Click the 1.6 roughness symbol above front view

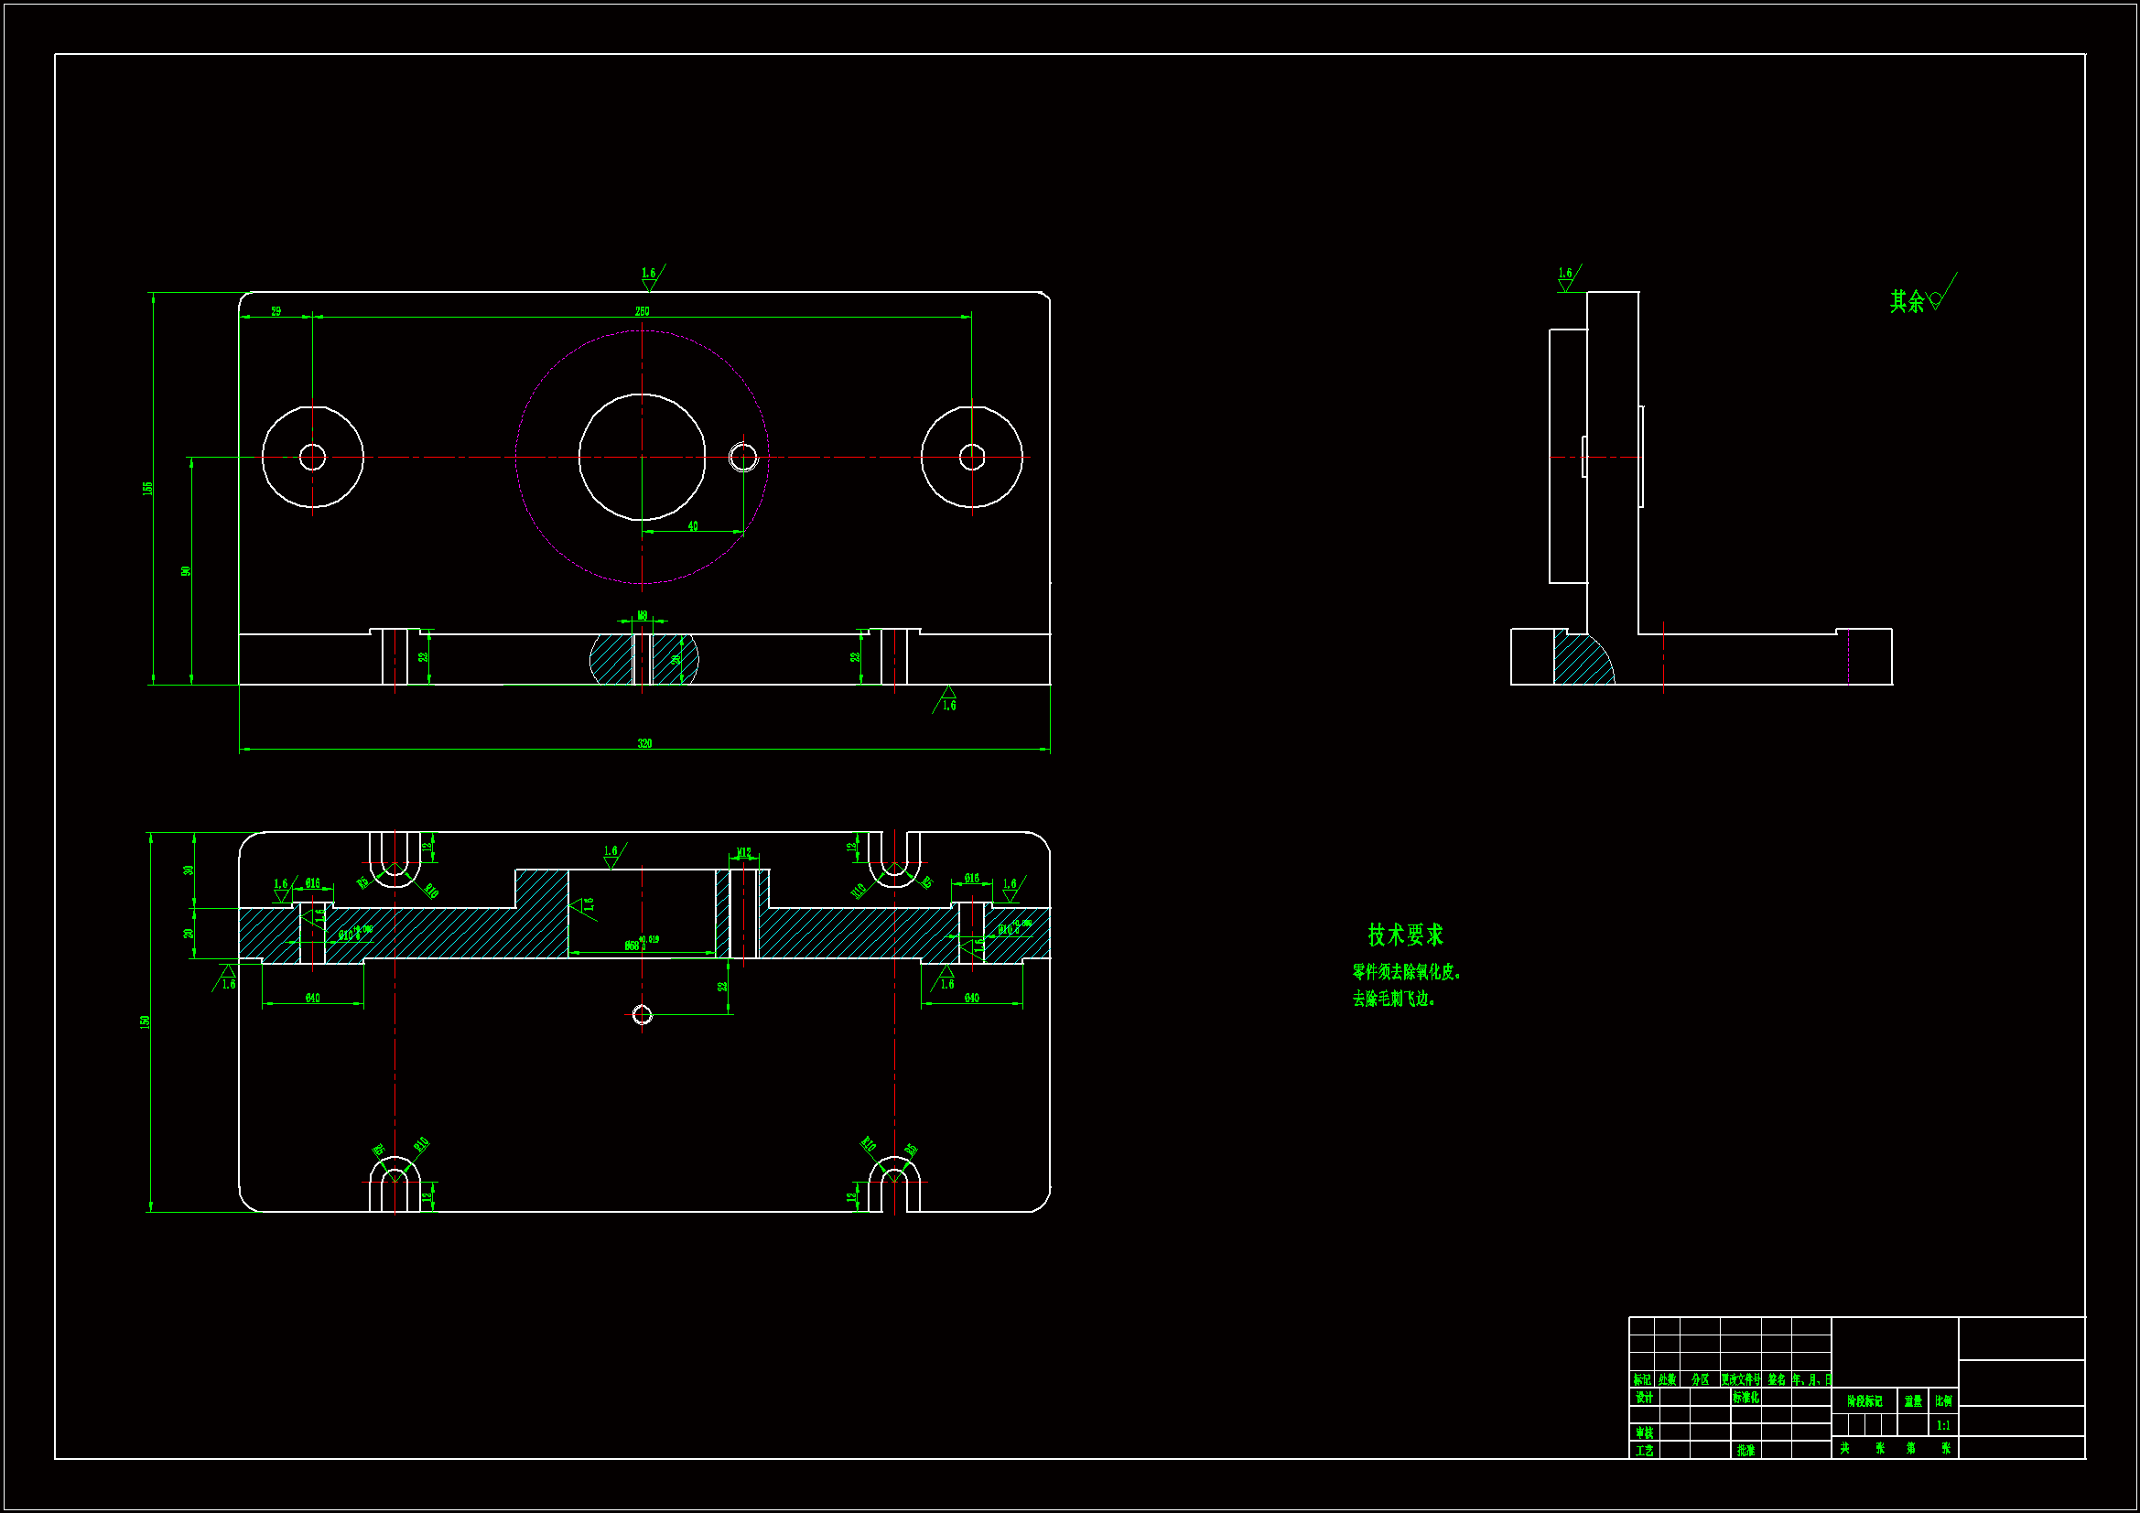(650, 278)
